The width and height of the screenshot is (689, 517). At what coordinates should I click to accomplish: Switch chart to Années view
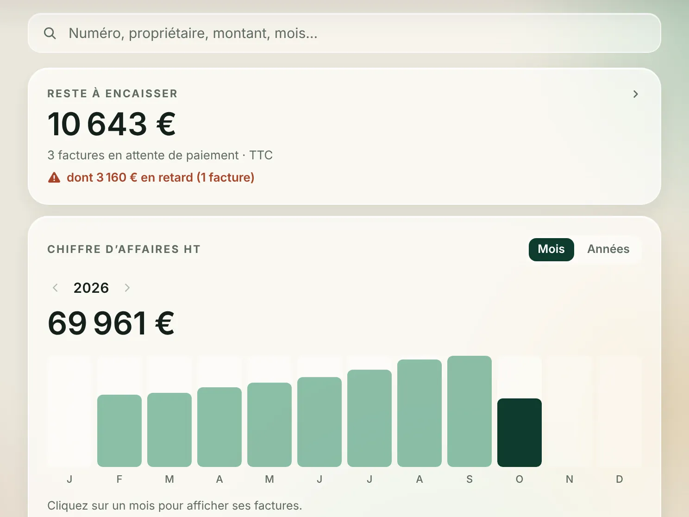608,249
